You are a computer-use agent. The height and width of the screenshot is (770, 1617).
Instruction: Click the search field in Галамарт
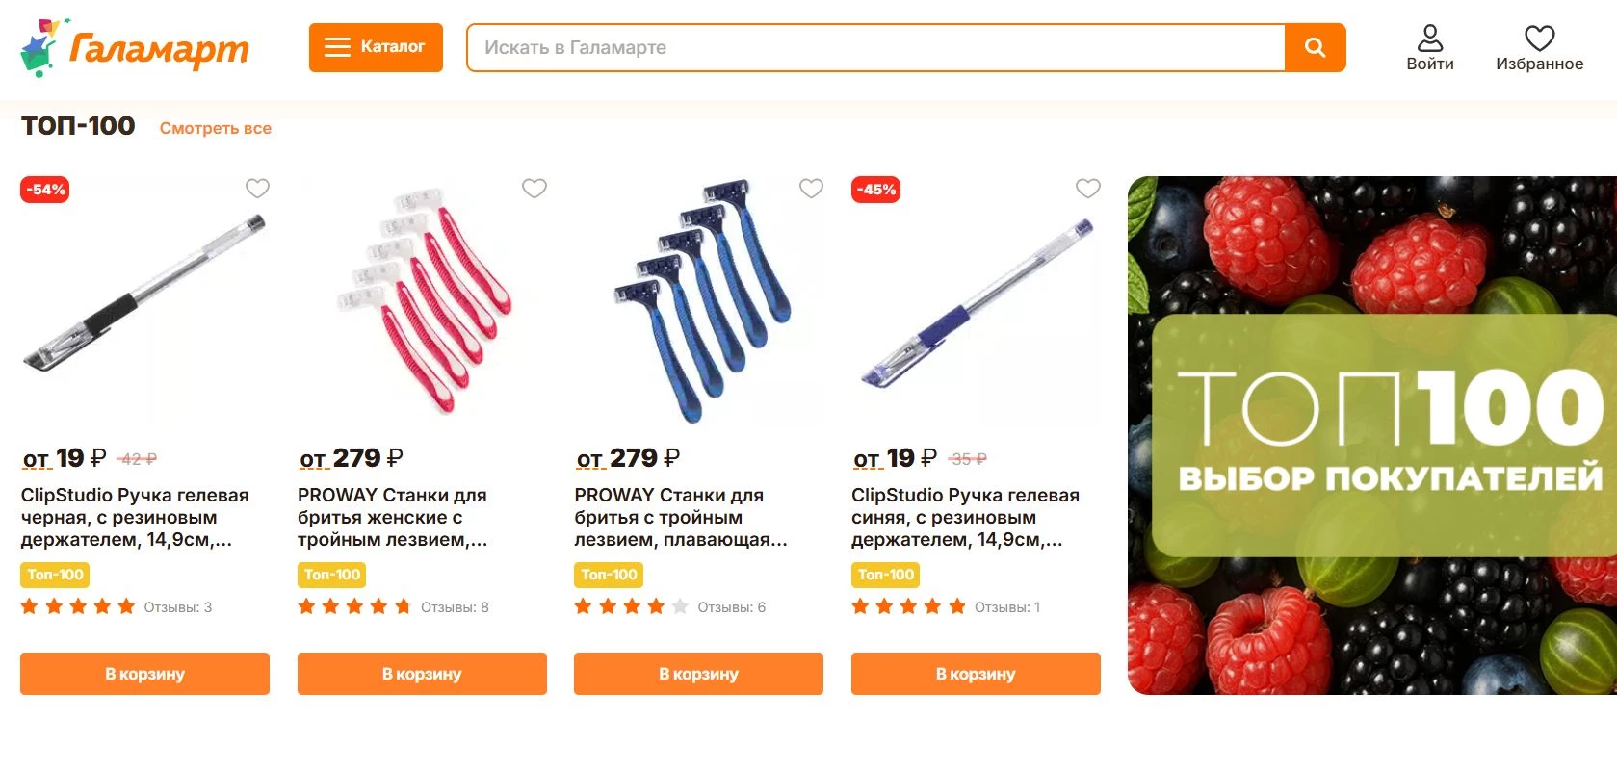point(876,48)
